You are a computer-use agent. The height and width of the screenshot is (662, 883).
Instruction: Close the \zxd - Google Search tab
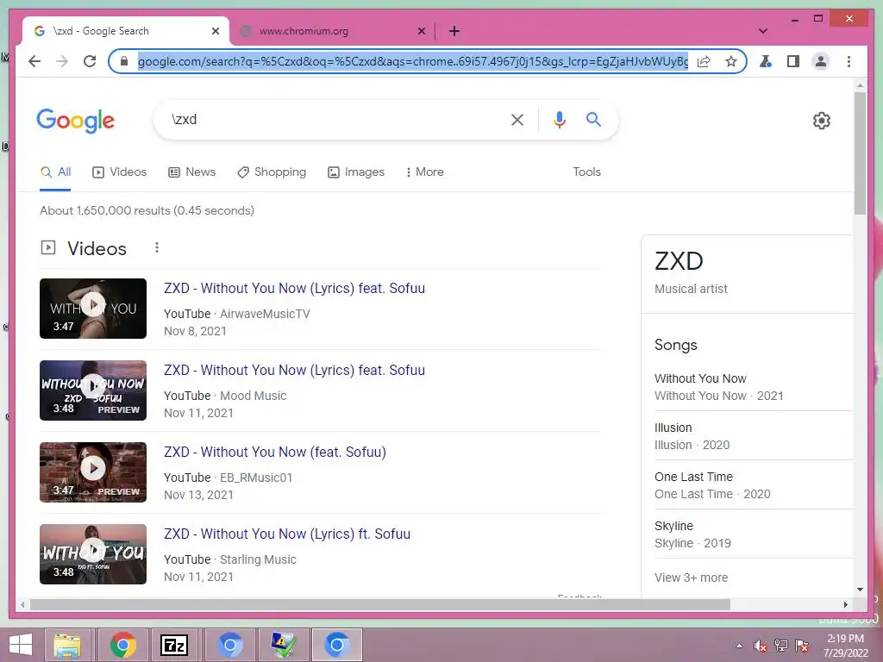click(215, 31)
